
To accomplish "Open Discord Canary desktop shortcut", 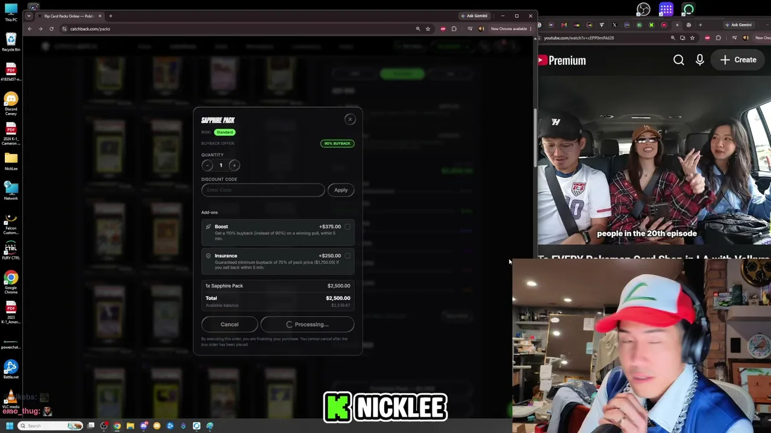I will pyautogui.click(x=11, y=103).
